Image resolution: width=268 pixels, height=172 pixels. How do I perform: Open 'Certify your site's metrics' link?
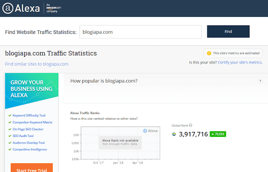pyautogui.click(x=240, y=62)
